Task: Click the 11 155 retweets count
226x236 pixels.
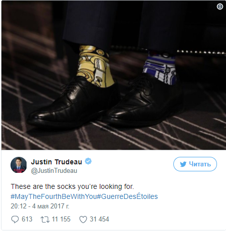Action: [x=61, y=219]
